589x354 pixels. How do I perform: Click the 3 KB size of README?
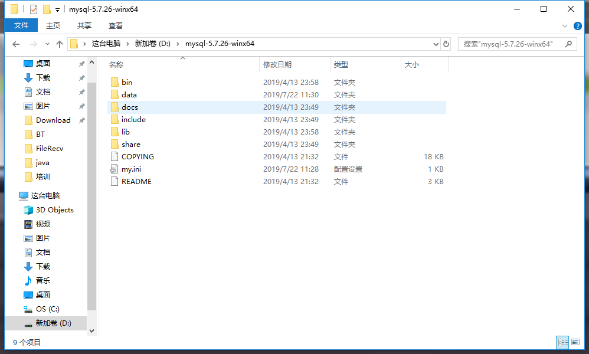436,181
